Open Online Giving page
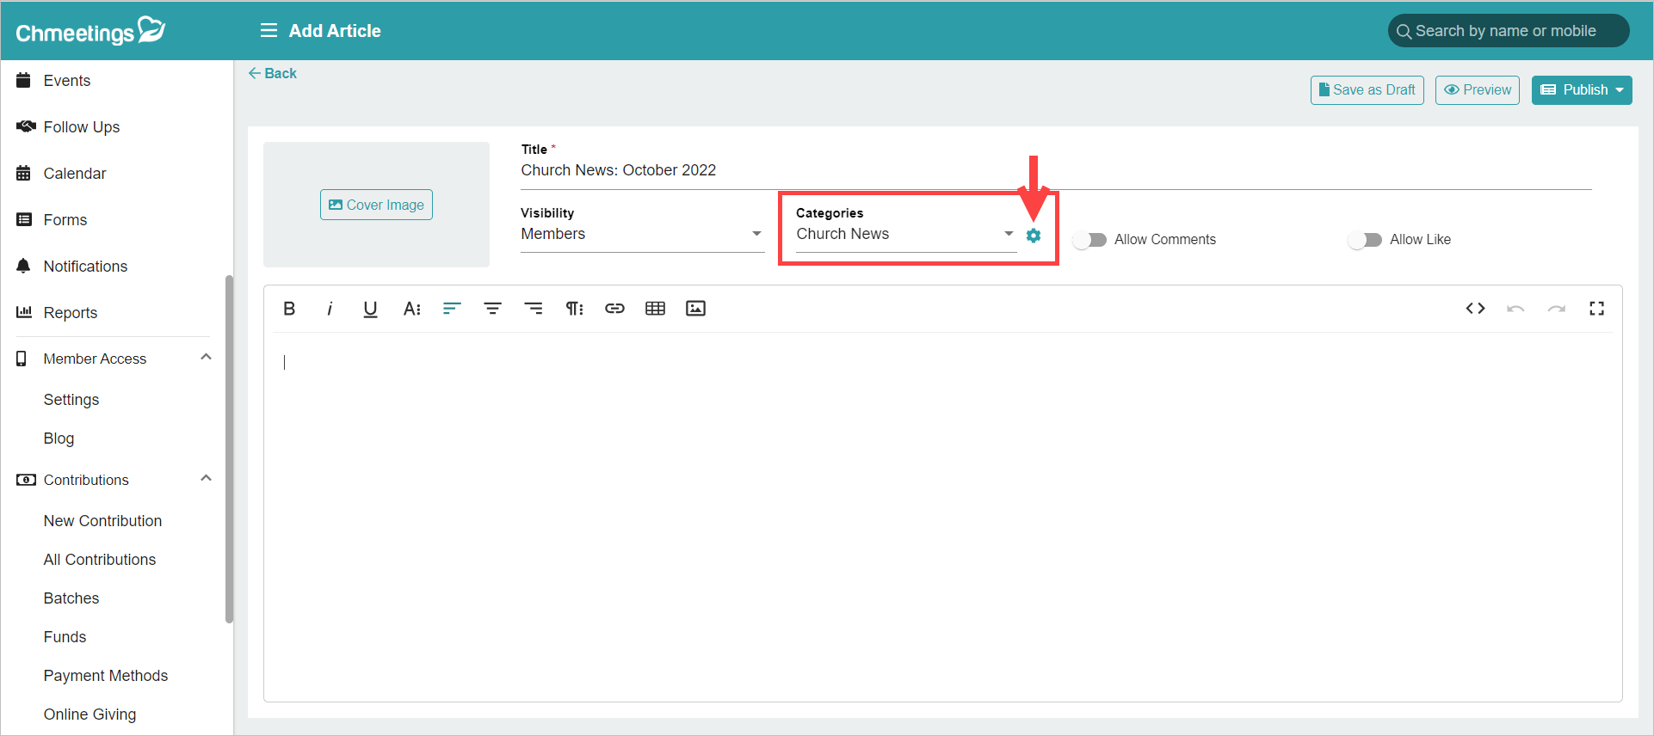This screenshot has width=1654, height=736. (89, 715)
